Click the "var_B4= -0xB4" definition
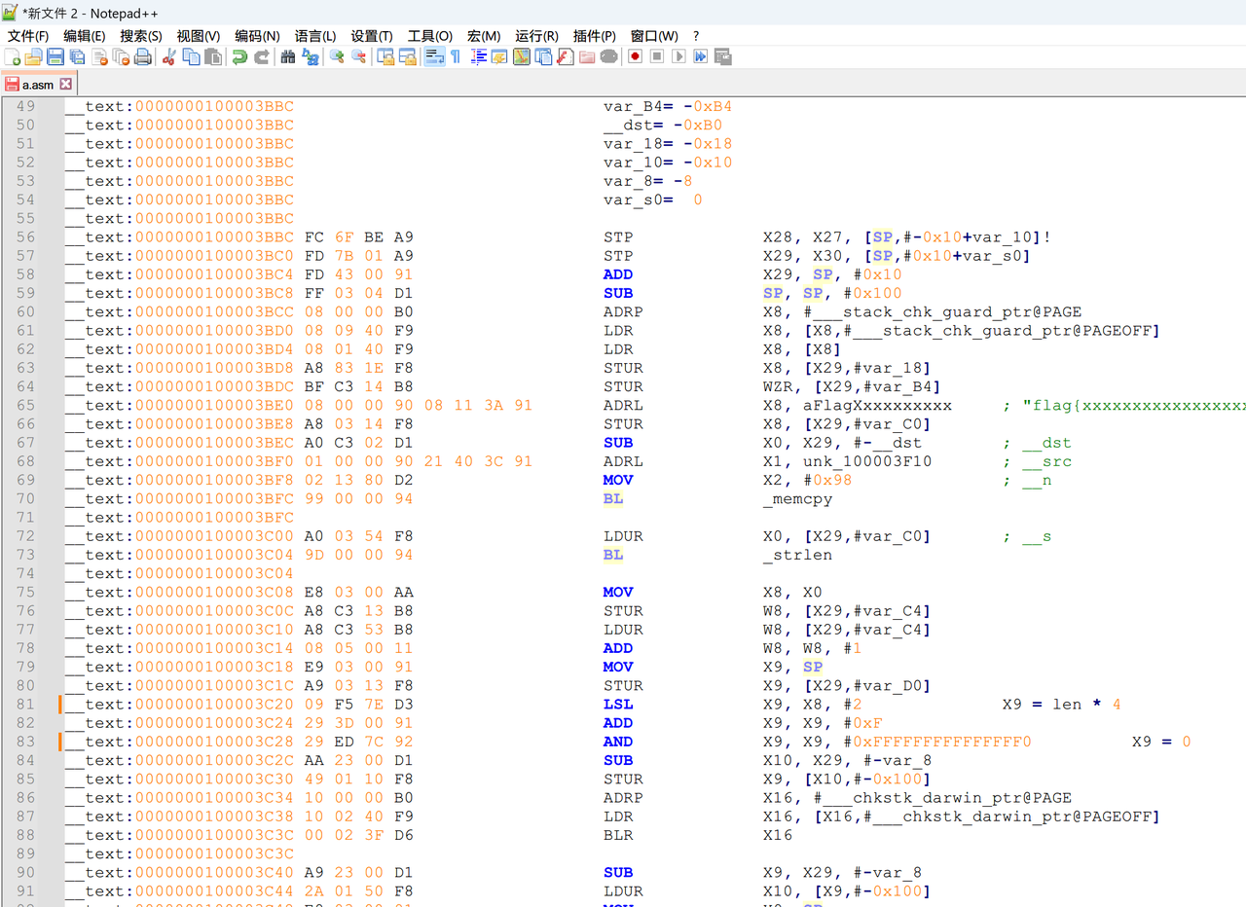 point(668,106)
